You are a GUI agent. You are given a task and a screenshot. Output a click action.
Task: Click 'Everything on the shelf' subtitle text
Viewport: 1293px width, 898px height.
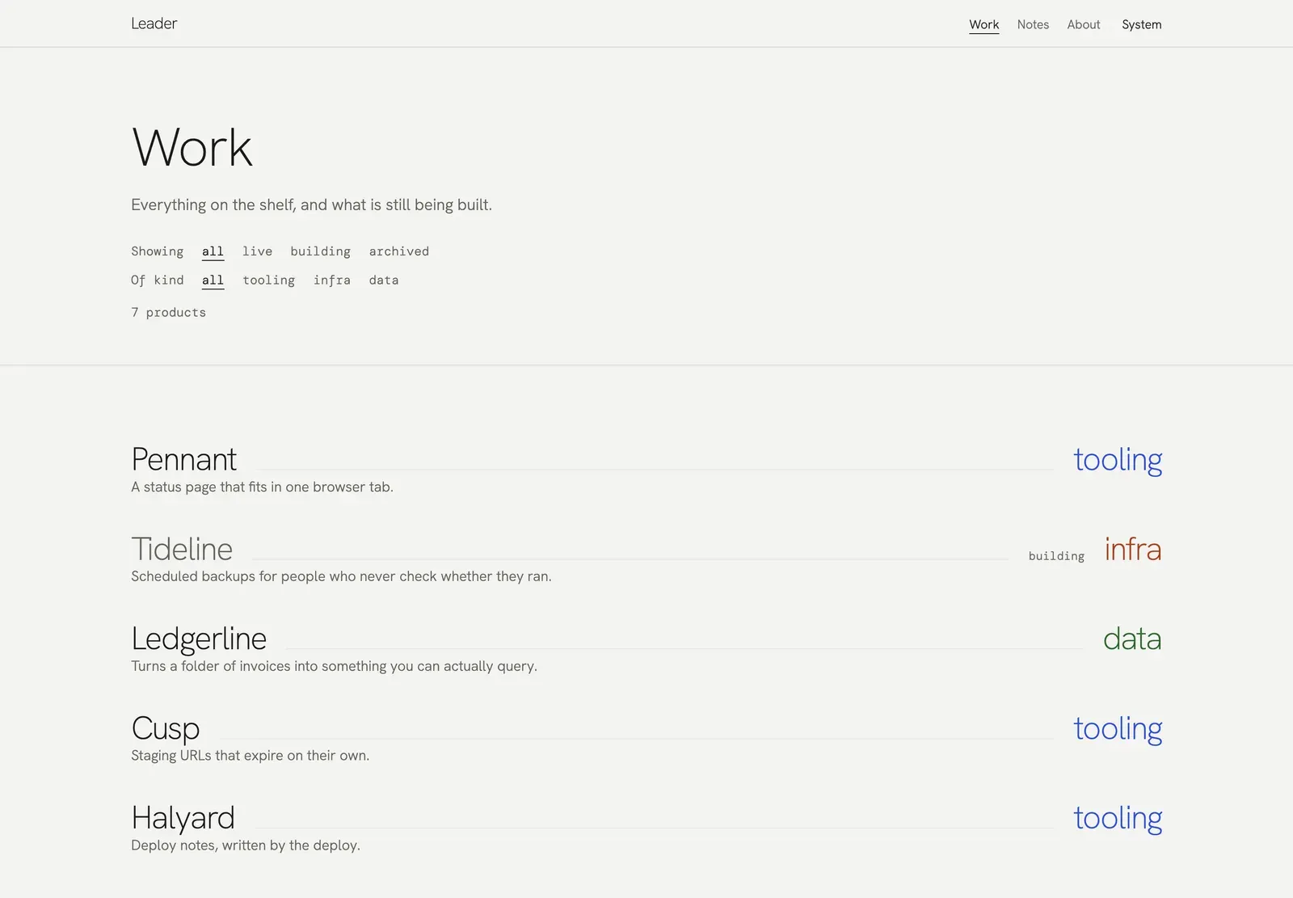[x=311, y=204]
